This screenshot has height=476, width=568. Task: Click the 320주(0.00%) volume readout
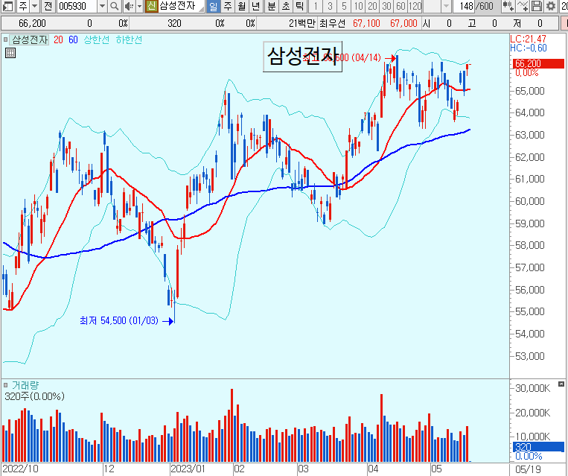34,396
